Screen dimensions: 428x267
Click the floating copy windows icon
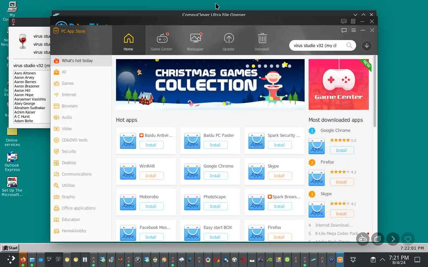pos(378,239)
